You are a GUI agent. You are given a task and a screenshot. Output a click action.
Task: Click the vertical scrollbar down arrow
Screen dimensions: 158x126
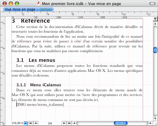tap(155, 119)
